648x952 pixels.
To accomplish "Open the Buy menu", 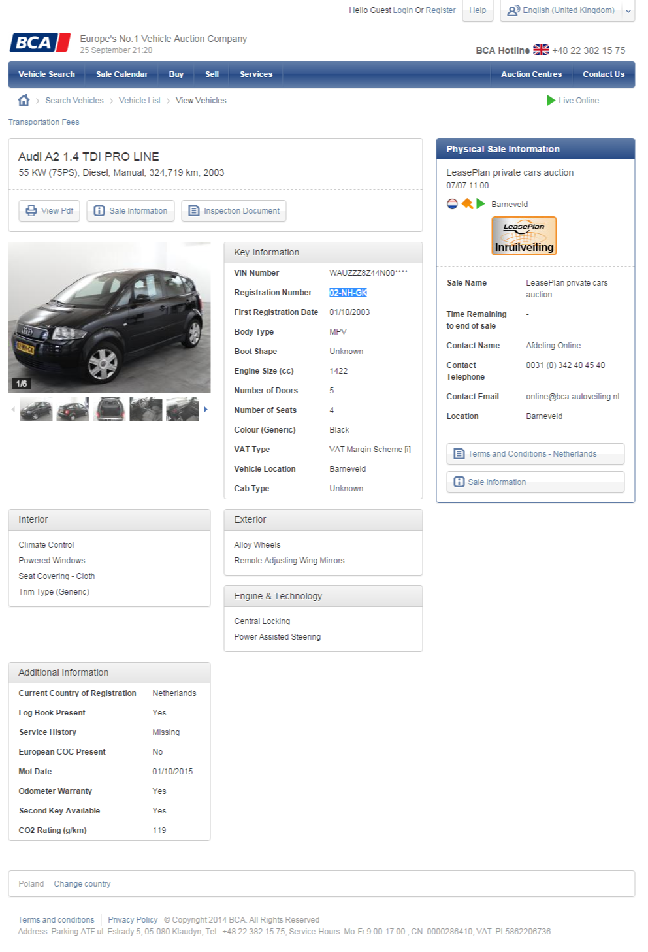I will (x=176, y=74).
